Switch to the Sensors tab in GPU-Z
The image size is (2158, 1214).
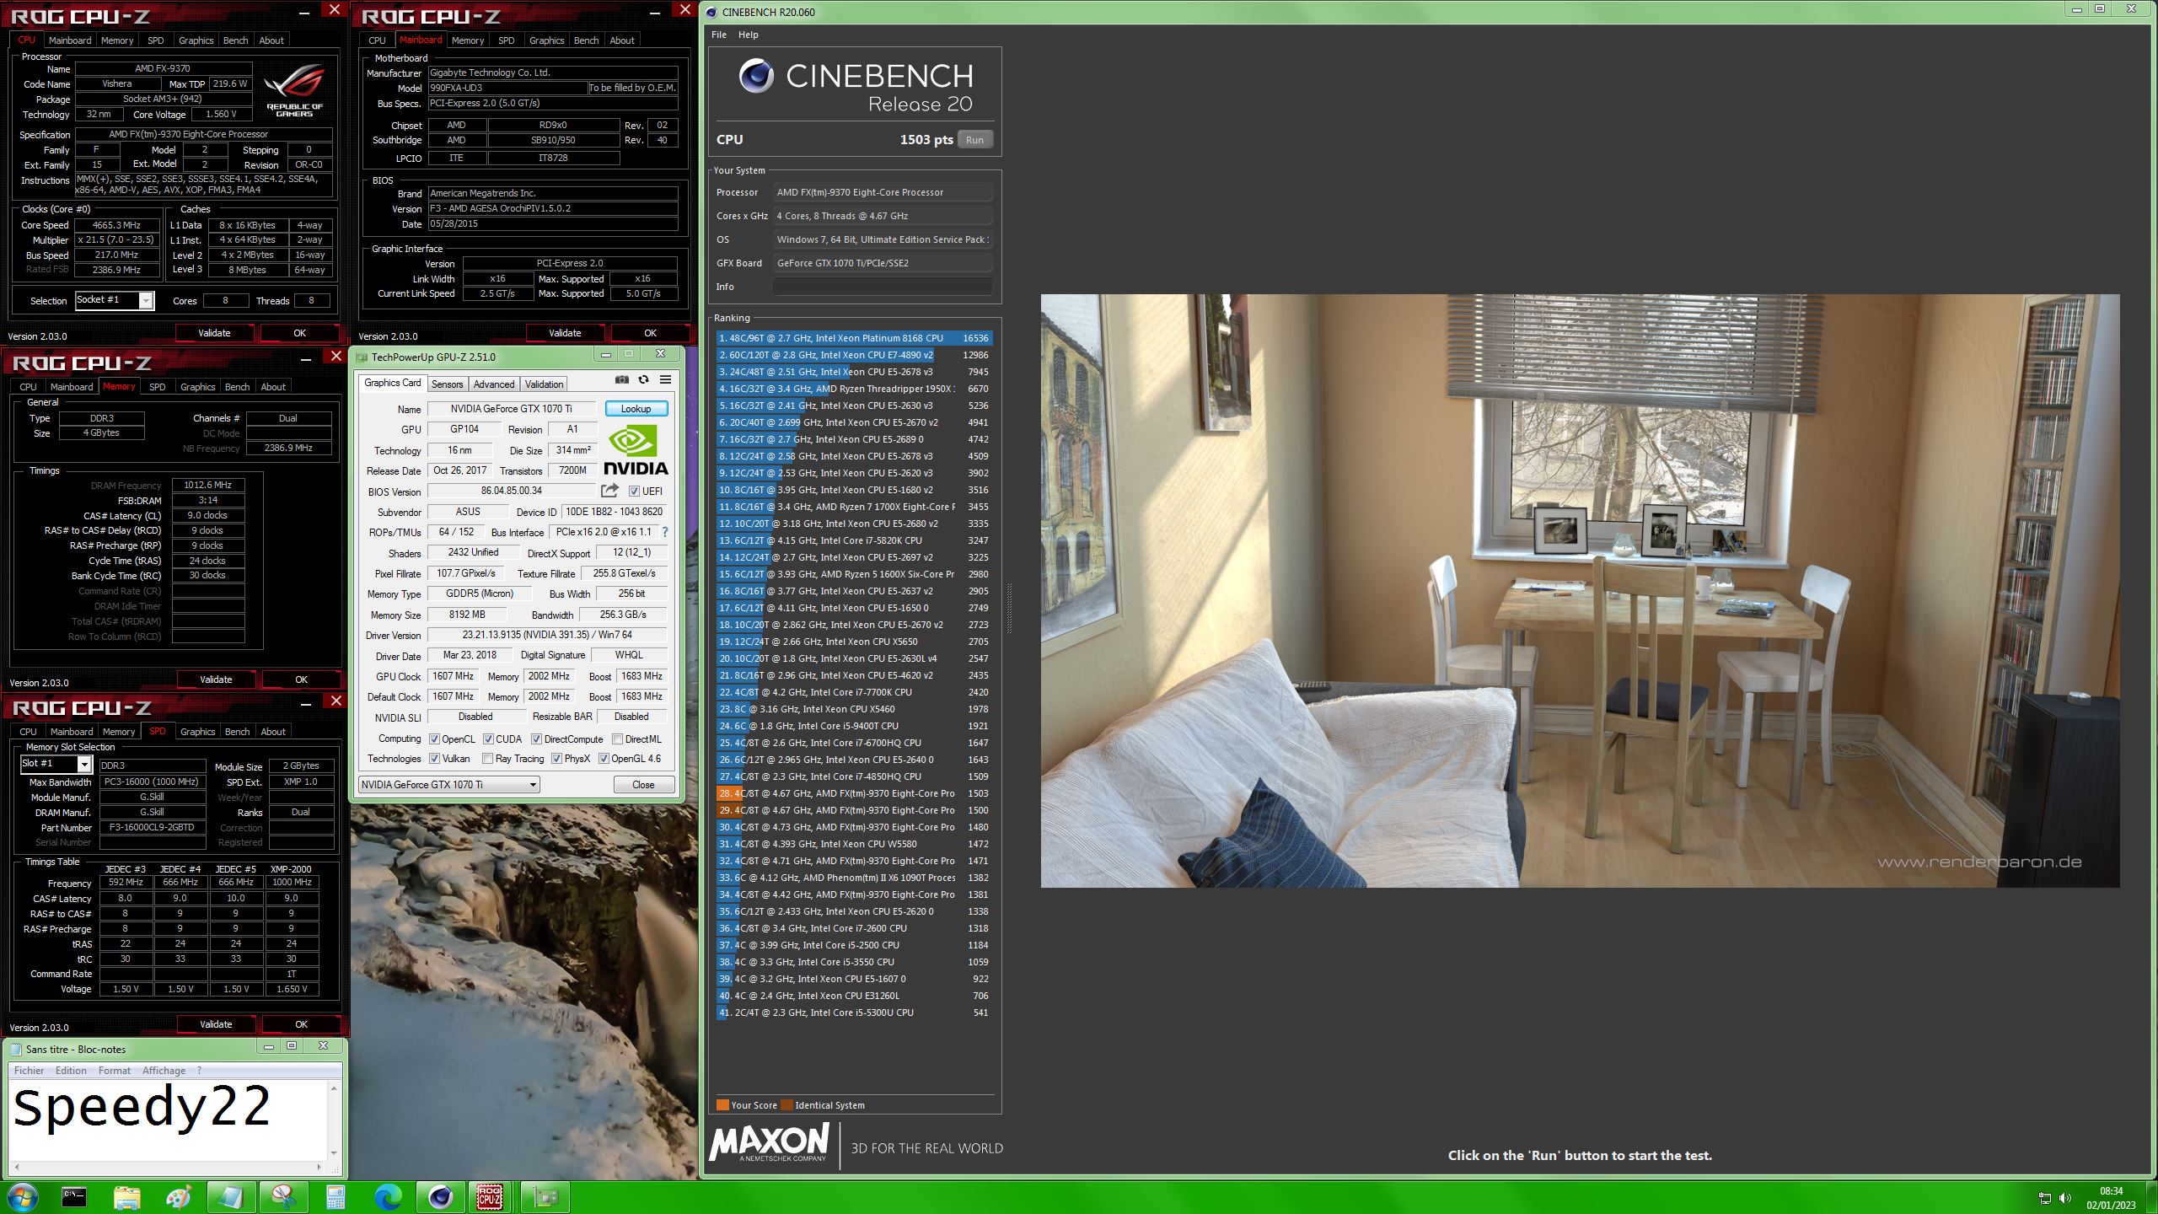click(447, 384)
